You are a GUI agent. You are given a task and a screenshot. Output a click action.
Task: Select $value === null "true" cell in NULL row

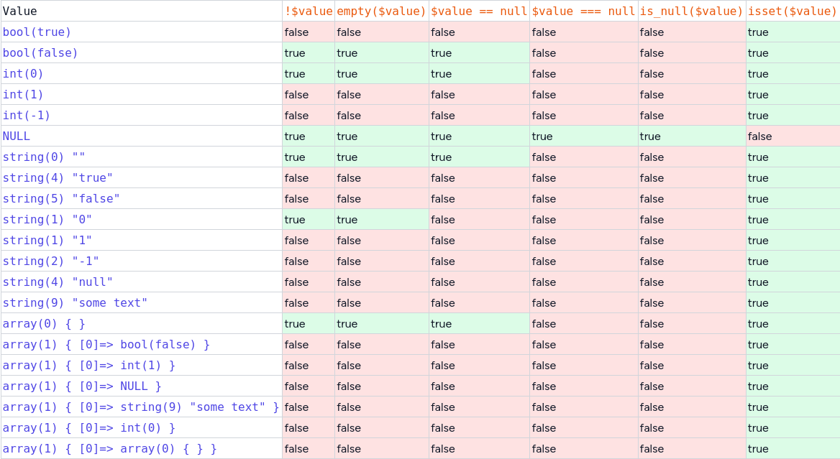click(x=584, y=136)
